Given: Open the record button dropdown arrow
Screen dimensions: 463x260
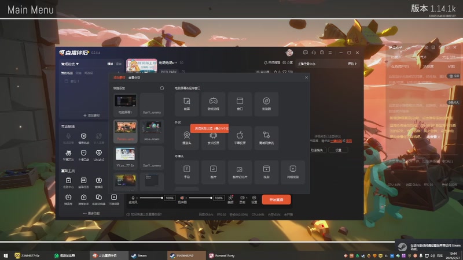Looking at the screenshot, I should click(247, 198).
